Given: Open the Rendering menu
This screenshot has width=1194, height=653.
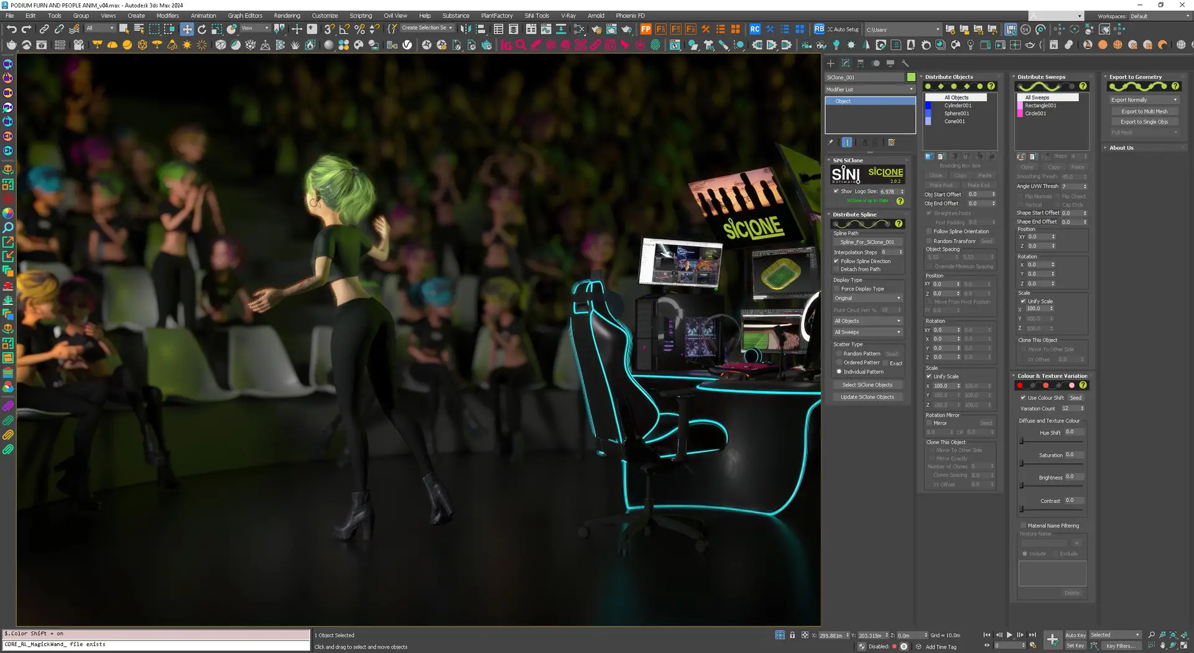Looking at the screenshot, I should tap(287, 16).
